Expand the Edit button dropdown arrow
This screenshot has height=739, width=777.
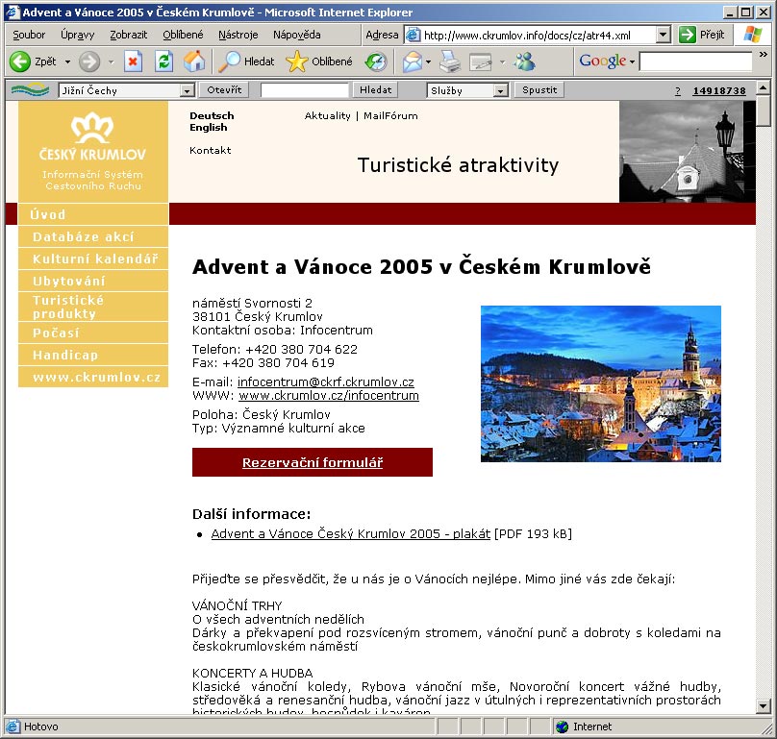(503, 62)
